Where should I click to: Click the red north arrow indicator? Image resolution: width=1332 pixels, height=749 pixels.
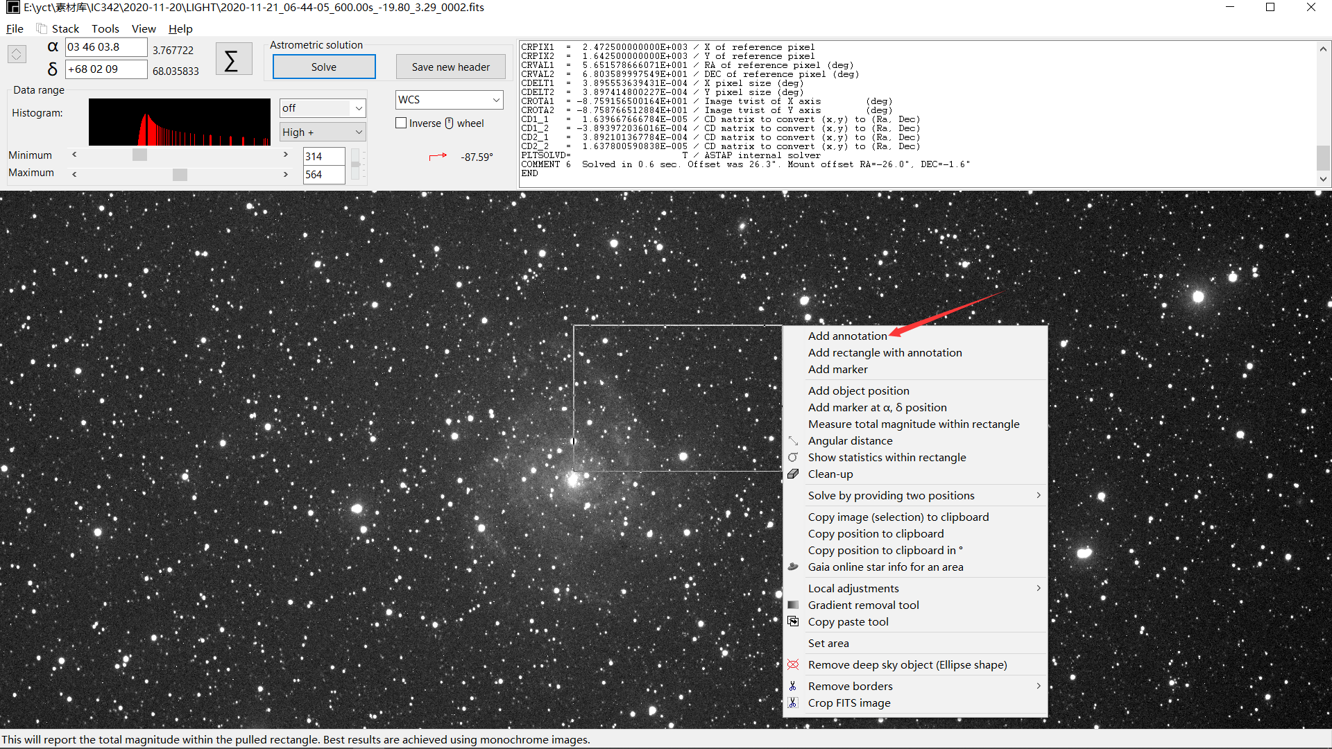pos(438,157)
